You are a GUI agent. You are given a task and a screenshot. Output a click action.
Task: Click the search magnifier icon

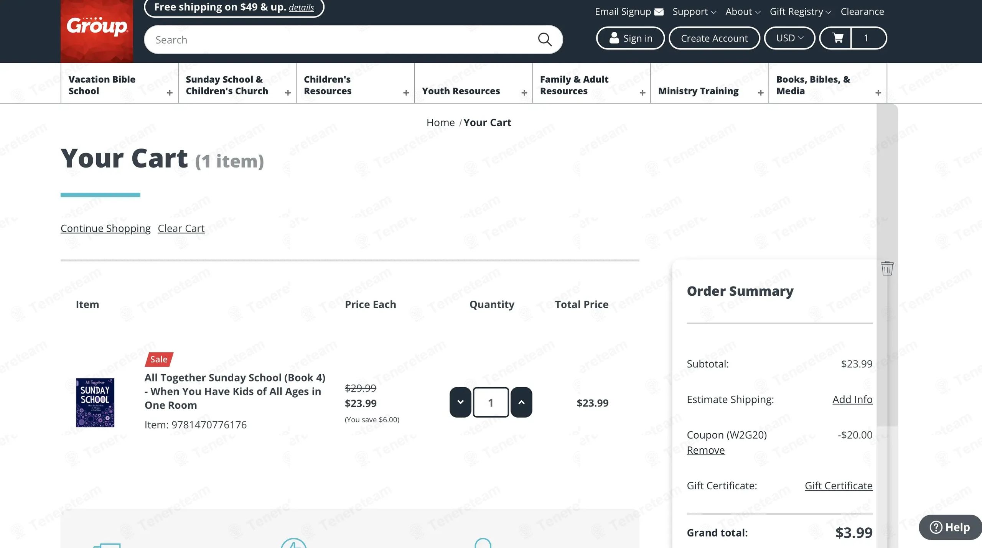point(544,39)
